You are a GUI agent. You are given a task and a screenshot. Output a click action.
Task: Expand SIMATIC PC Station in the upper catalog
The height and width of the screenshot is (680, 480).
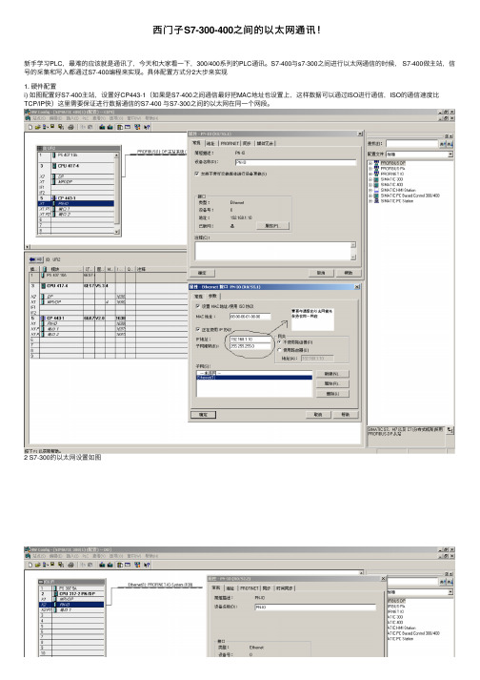tap(370, 201)
